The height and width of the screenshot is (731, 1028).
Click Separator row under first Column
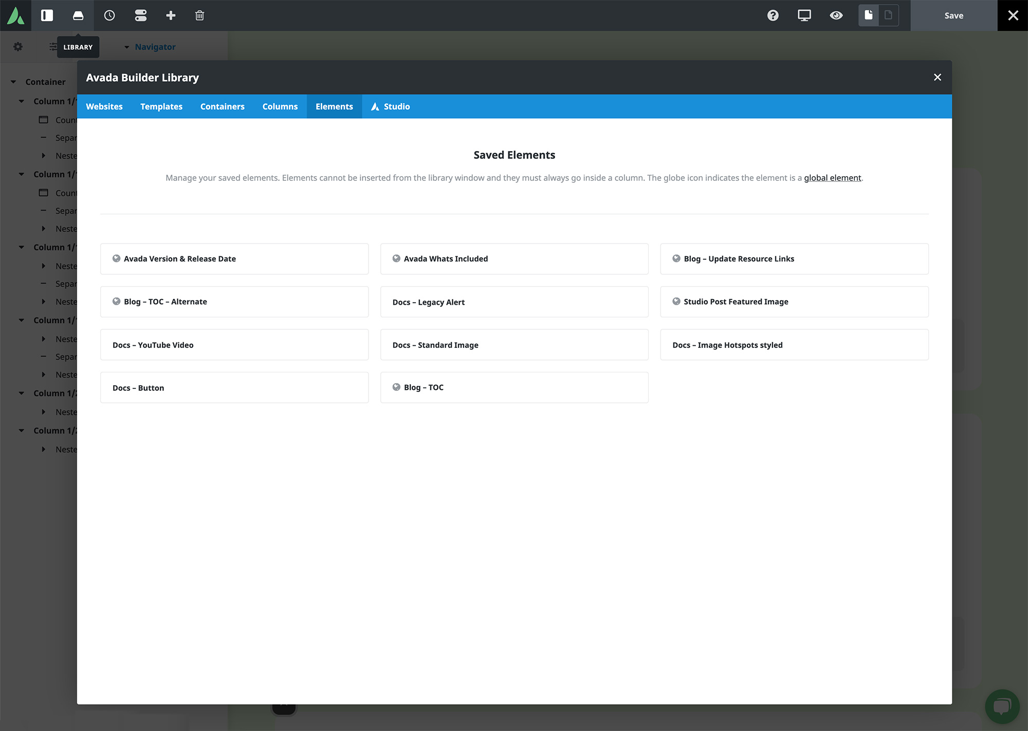(59, 138)
